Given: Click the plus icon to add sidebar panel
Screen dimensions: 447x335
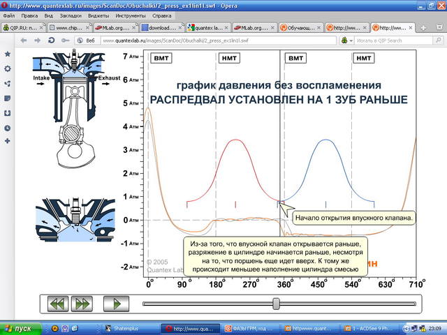Looking at the screenshot, I should pos(8,142).
